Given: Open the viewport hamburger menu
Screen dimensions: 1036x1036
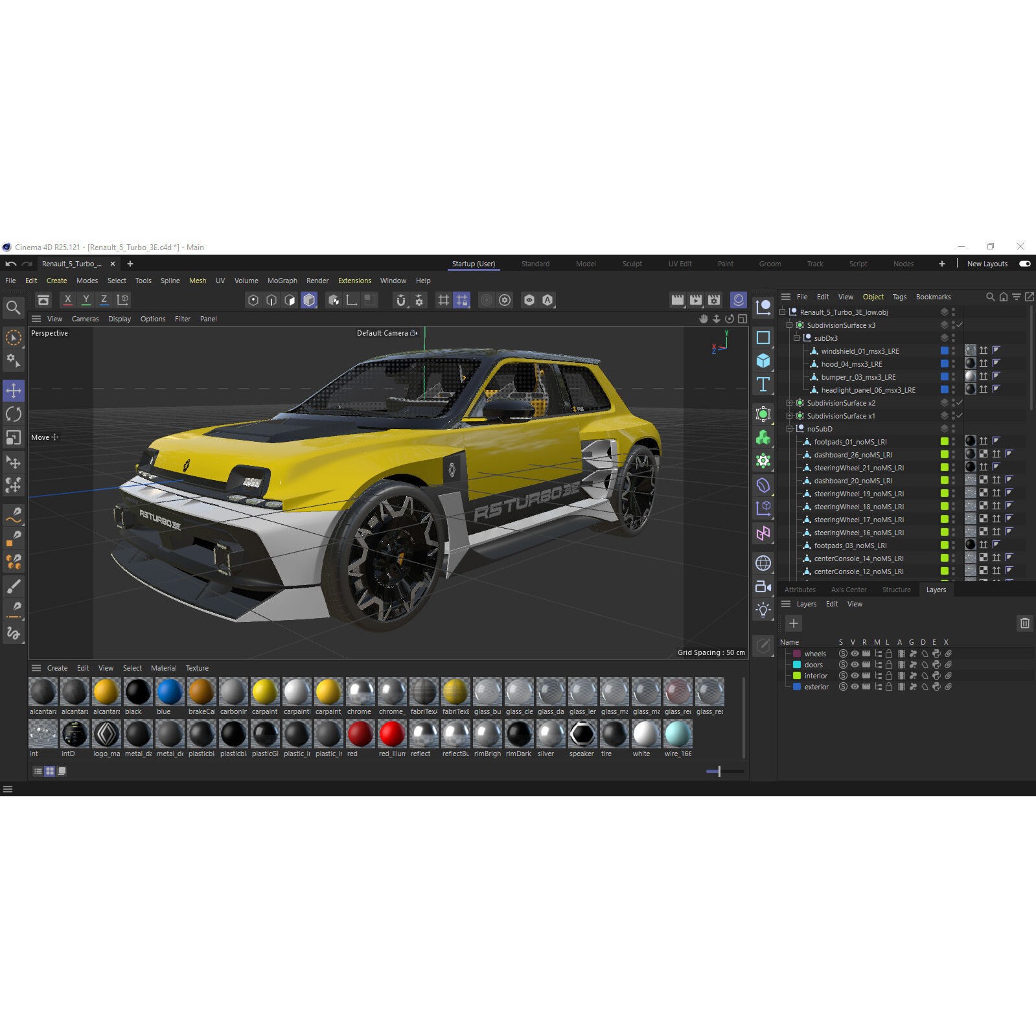Looking at the screenshot, I should point(36,319).
